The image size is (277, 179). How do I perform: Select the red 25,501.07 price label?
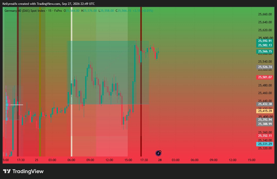265,77
